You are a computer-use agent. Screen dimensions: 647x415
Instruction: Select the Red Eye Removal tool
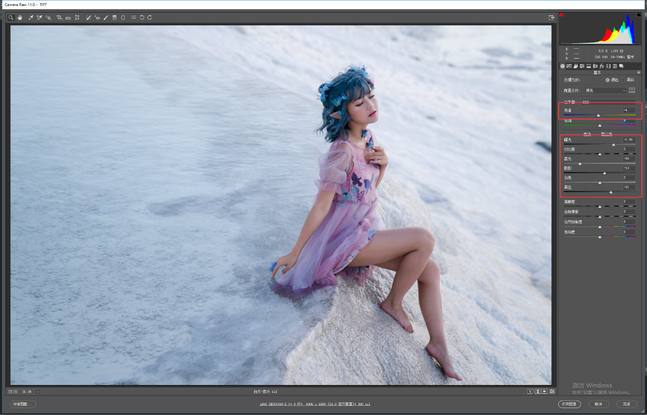(x=97, y=18)
